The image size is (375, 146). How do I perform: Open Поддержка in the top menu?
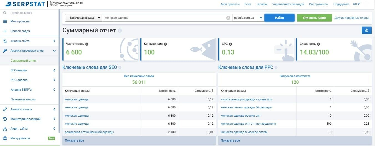point(341,4)
